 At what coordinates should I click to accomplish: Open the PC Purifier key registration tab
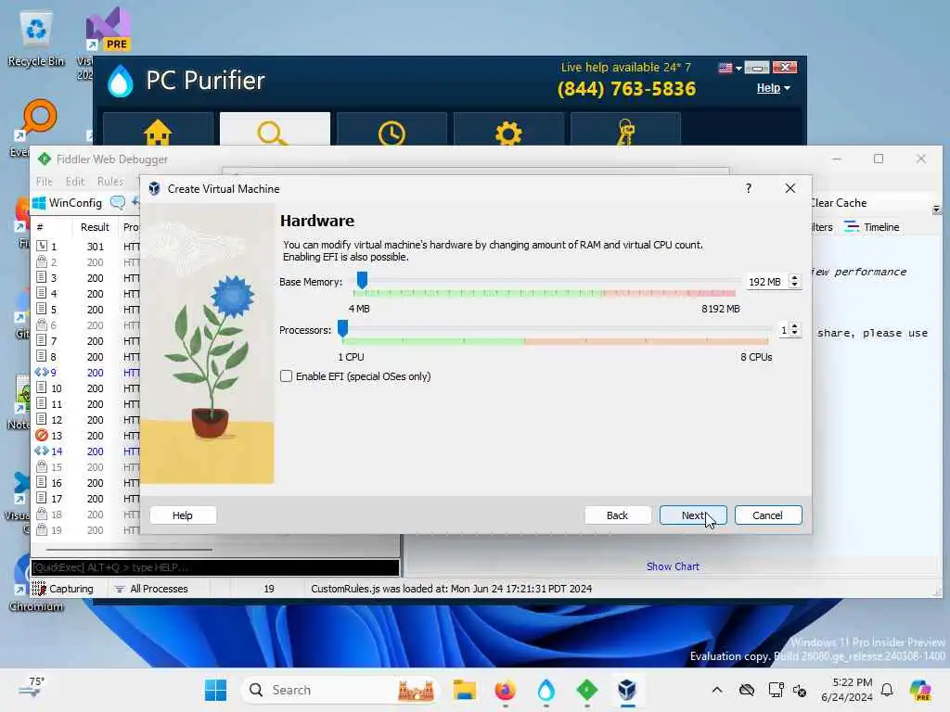pyautogui.click(x=625, y=129)
